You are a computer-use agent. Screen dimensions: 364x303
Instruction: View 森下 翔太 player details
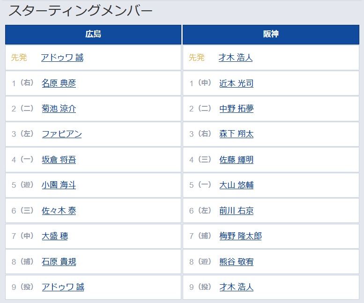pyautogui.click(x=236, y=134)
